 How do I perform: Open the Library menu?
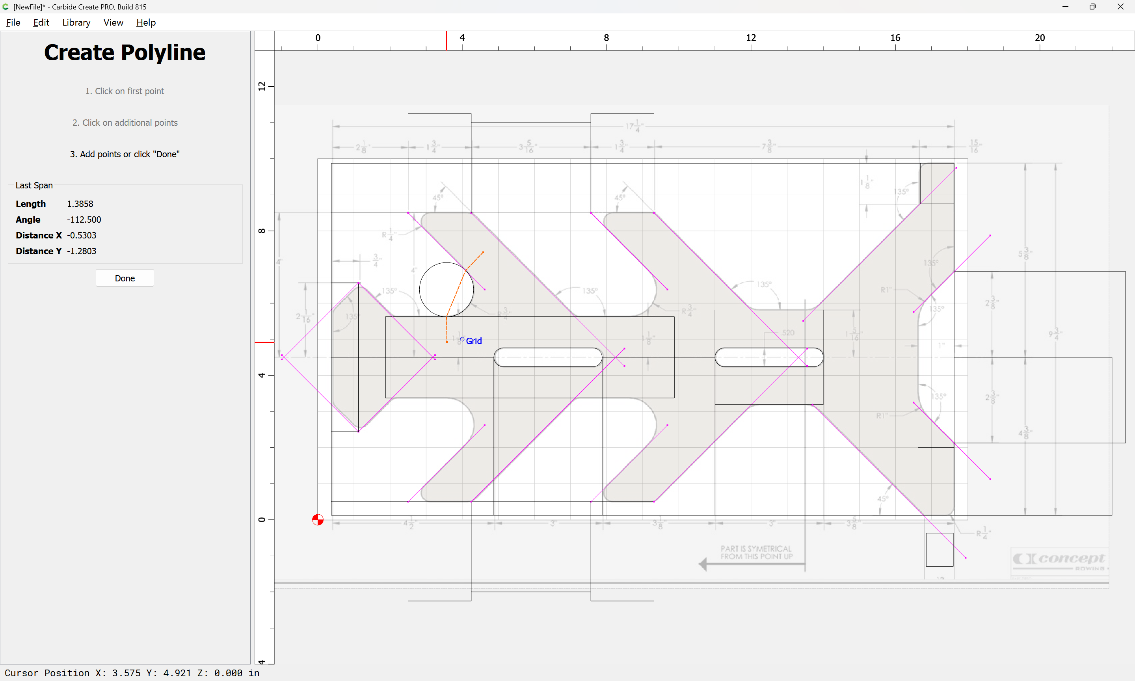click(76, 22)
